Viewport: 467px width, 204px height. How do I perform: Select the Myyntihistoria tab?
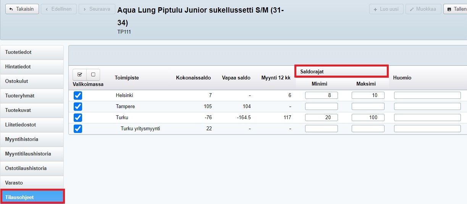pos(32,139)
